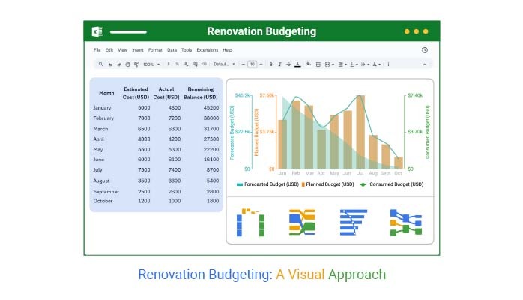Click the undo arrow icon
This screenshot has height=300, width=523.
[110, 64]
